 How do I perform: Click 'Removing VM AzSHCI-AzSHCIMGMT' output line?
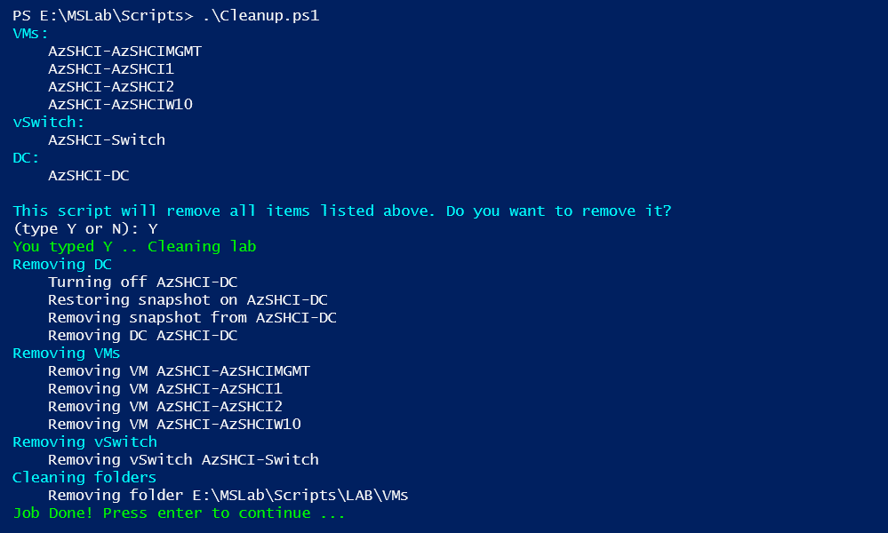point(179,371)
